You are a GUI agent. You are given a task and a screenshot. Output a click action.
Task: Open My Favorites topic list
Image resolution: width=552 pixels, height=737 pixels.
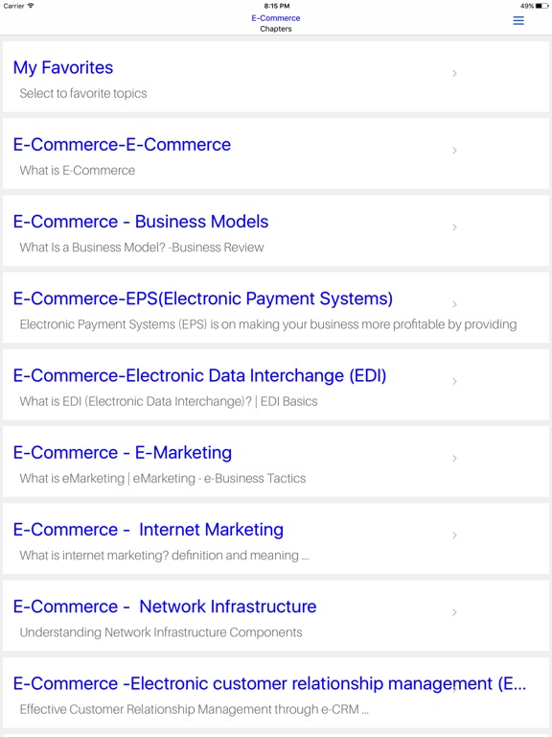pyautogui.click(x=276, y=77)
